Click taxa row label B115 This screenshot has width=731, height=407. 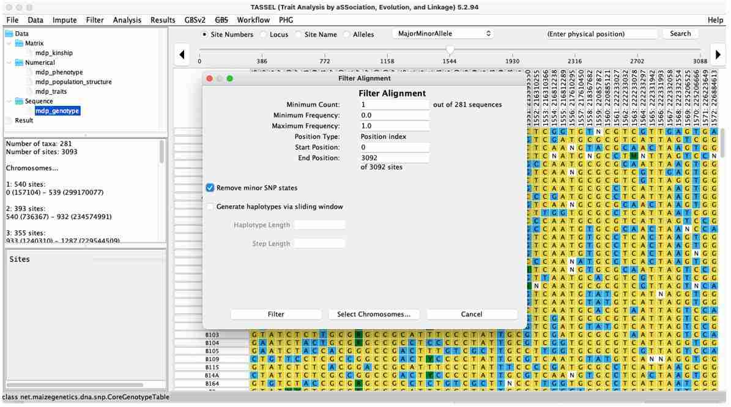pos(212,367)
